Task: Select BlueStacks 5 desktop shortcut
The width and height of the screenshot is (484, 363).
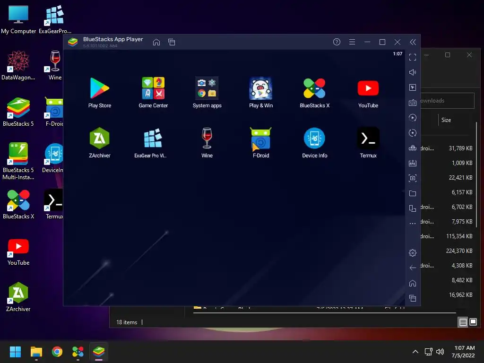Action: 18,112
